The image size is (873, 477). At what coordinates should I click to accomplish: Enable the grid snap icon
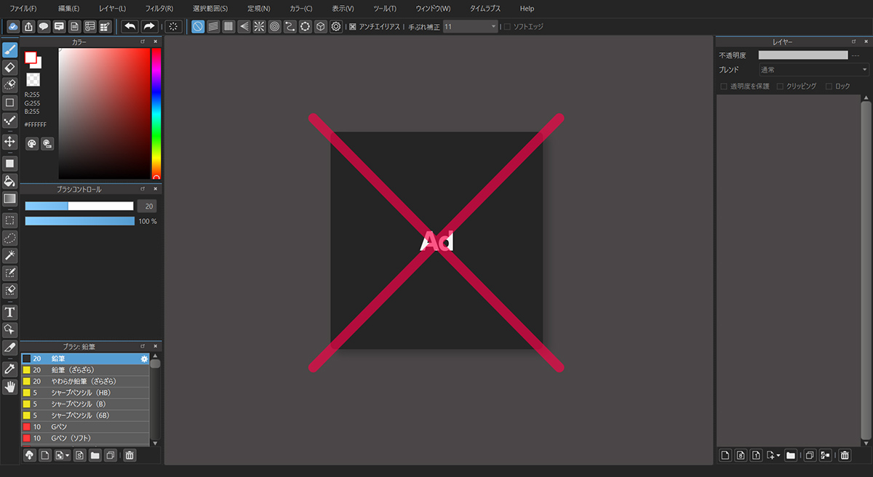tap(228, 26)
